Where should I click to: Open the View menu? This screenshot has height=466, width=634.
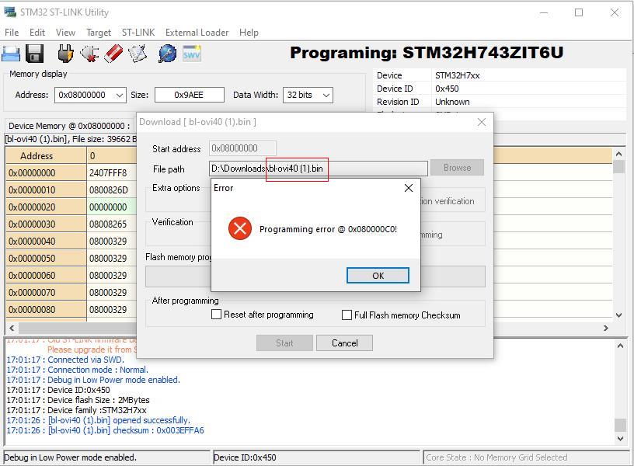[65, 33]
